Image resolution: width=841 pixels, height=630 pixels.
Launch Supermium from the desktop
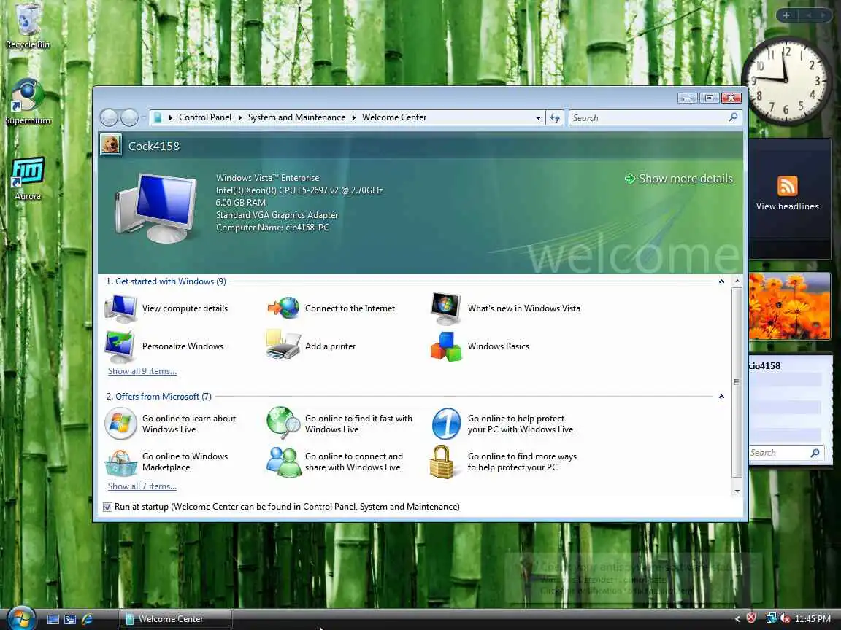coord(27,102)
